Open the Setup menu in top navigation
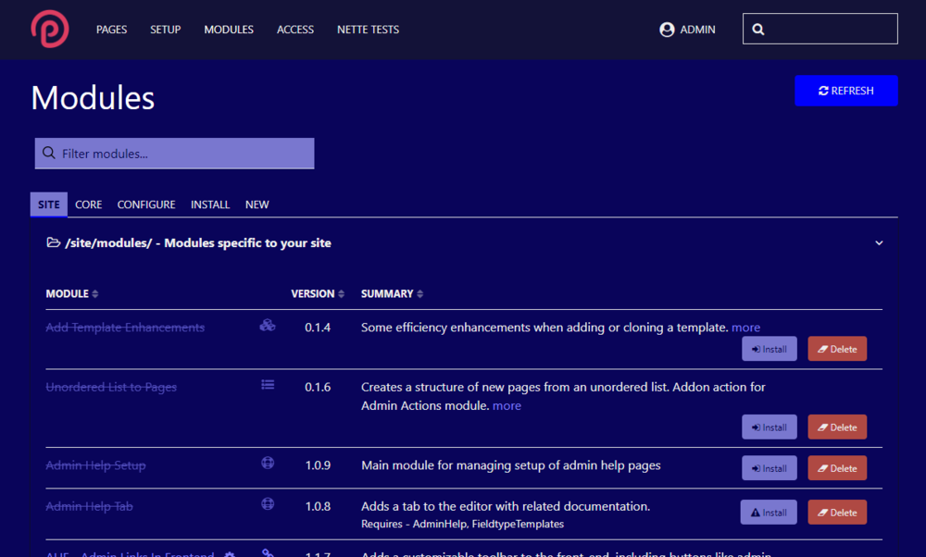The height and width of the screenshot is (557, 926). pos(166,30)
